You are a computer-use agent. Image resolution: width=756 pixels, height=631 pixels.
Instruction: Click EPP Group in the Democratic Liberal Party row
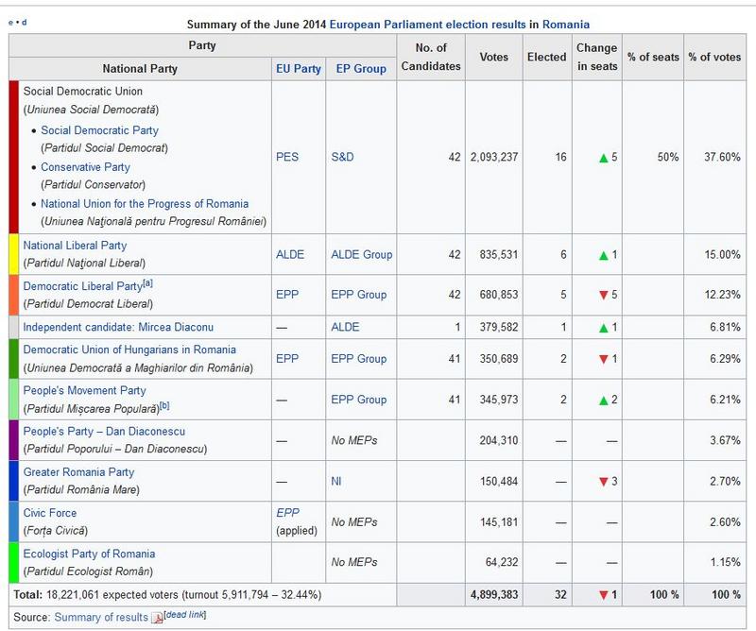point(359,295)
